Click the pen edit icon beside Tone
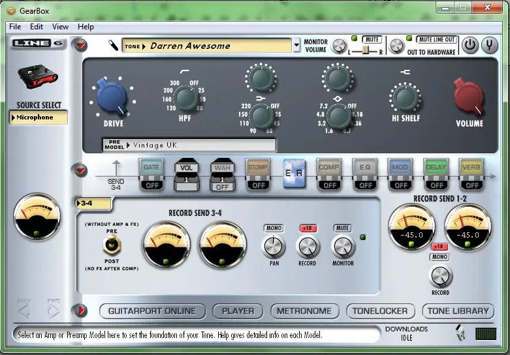Viewport: 510px width, 355px height. (x=113, y=46)
